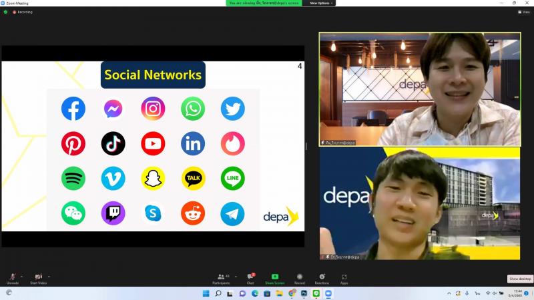Image resolution: width=534 pixels, height=300 pixels.
Task: Click the Spotify icon
Action: tap(73, 178)
